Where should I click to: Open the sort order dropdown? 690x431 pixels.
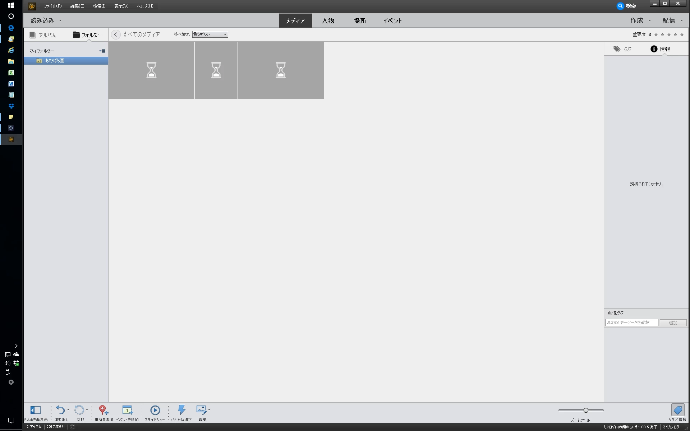tap(210, 34)
